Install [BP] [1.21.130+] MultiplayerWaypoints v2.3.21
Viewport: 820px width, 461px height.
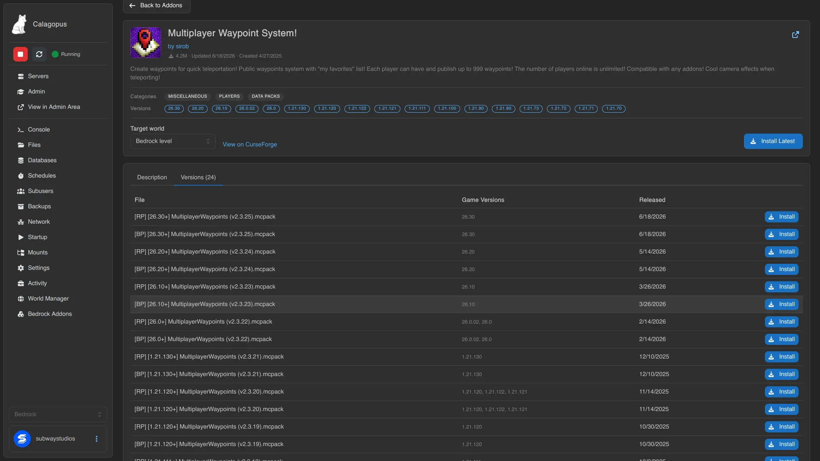tap(782, 374)
